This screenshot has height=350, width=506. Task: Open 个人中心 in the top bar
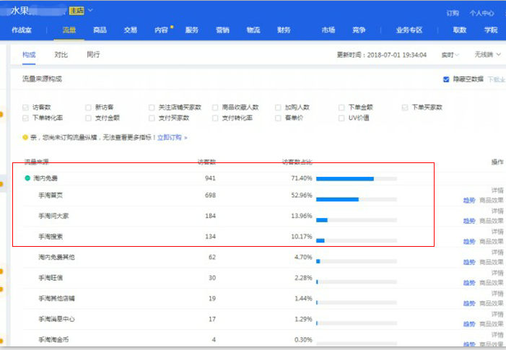[481, 13]
